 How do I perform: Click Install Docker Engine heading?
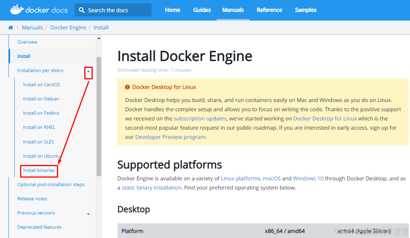tap(185, 56)
